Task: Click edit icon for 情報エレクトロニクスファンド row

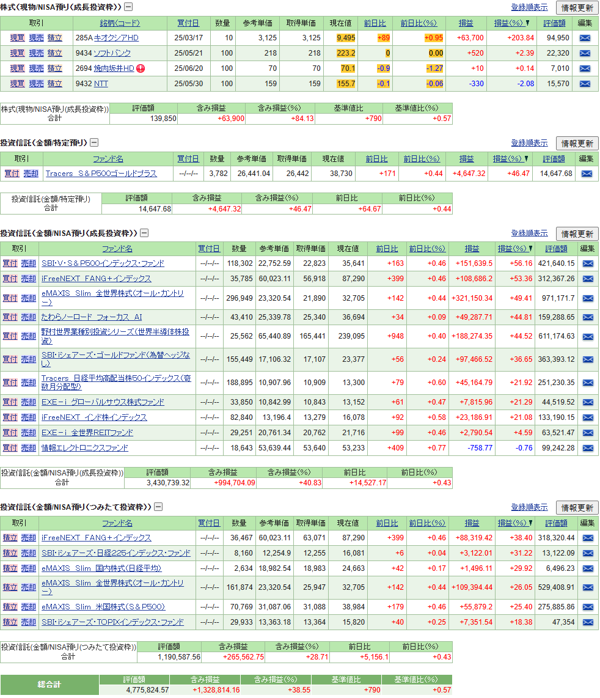Action: (x=587, y=448)
